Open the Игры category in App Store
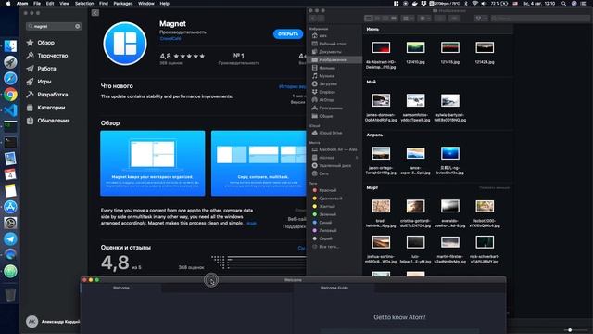The width and height of the screenshot is (593, 334). (x=39, y=82)
